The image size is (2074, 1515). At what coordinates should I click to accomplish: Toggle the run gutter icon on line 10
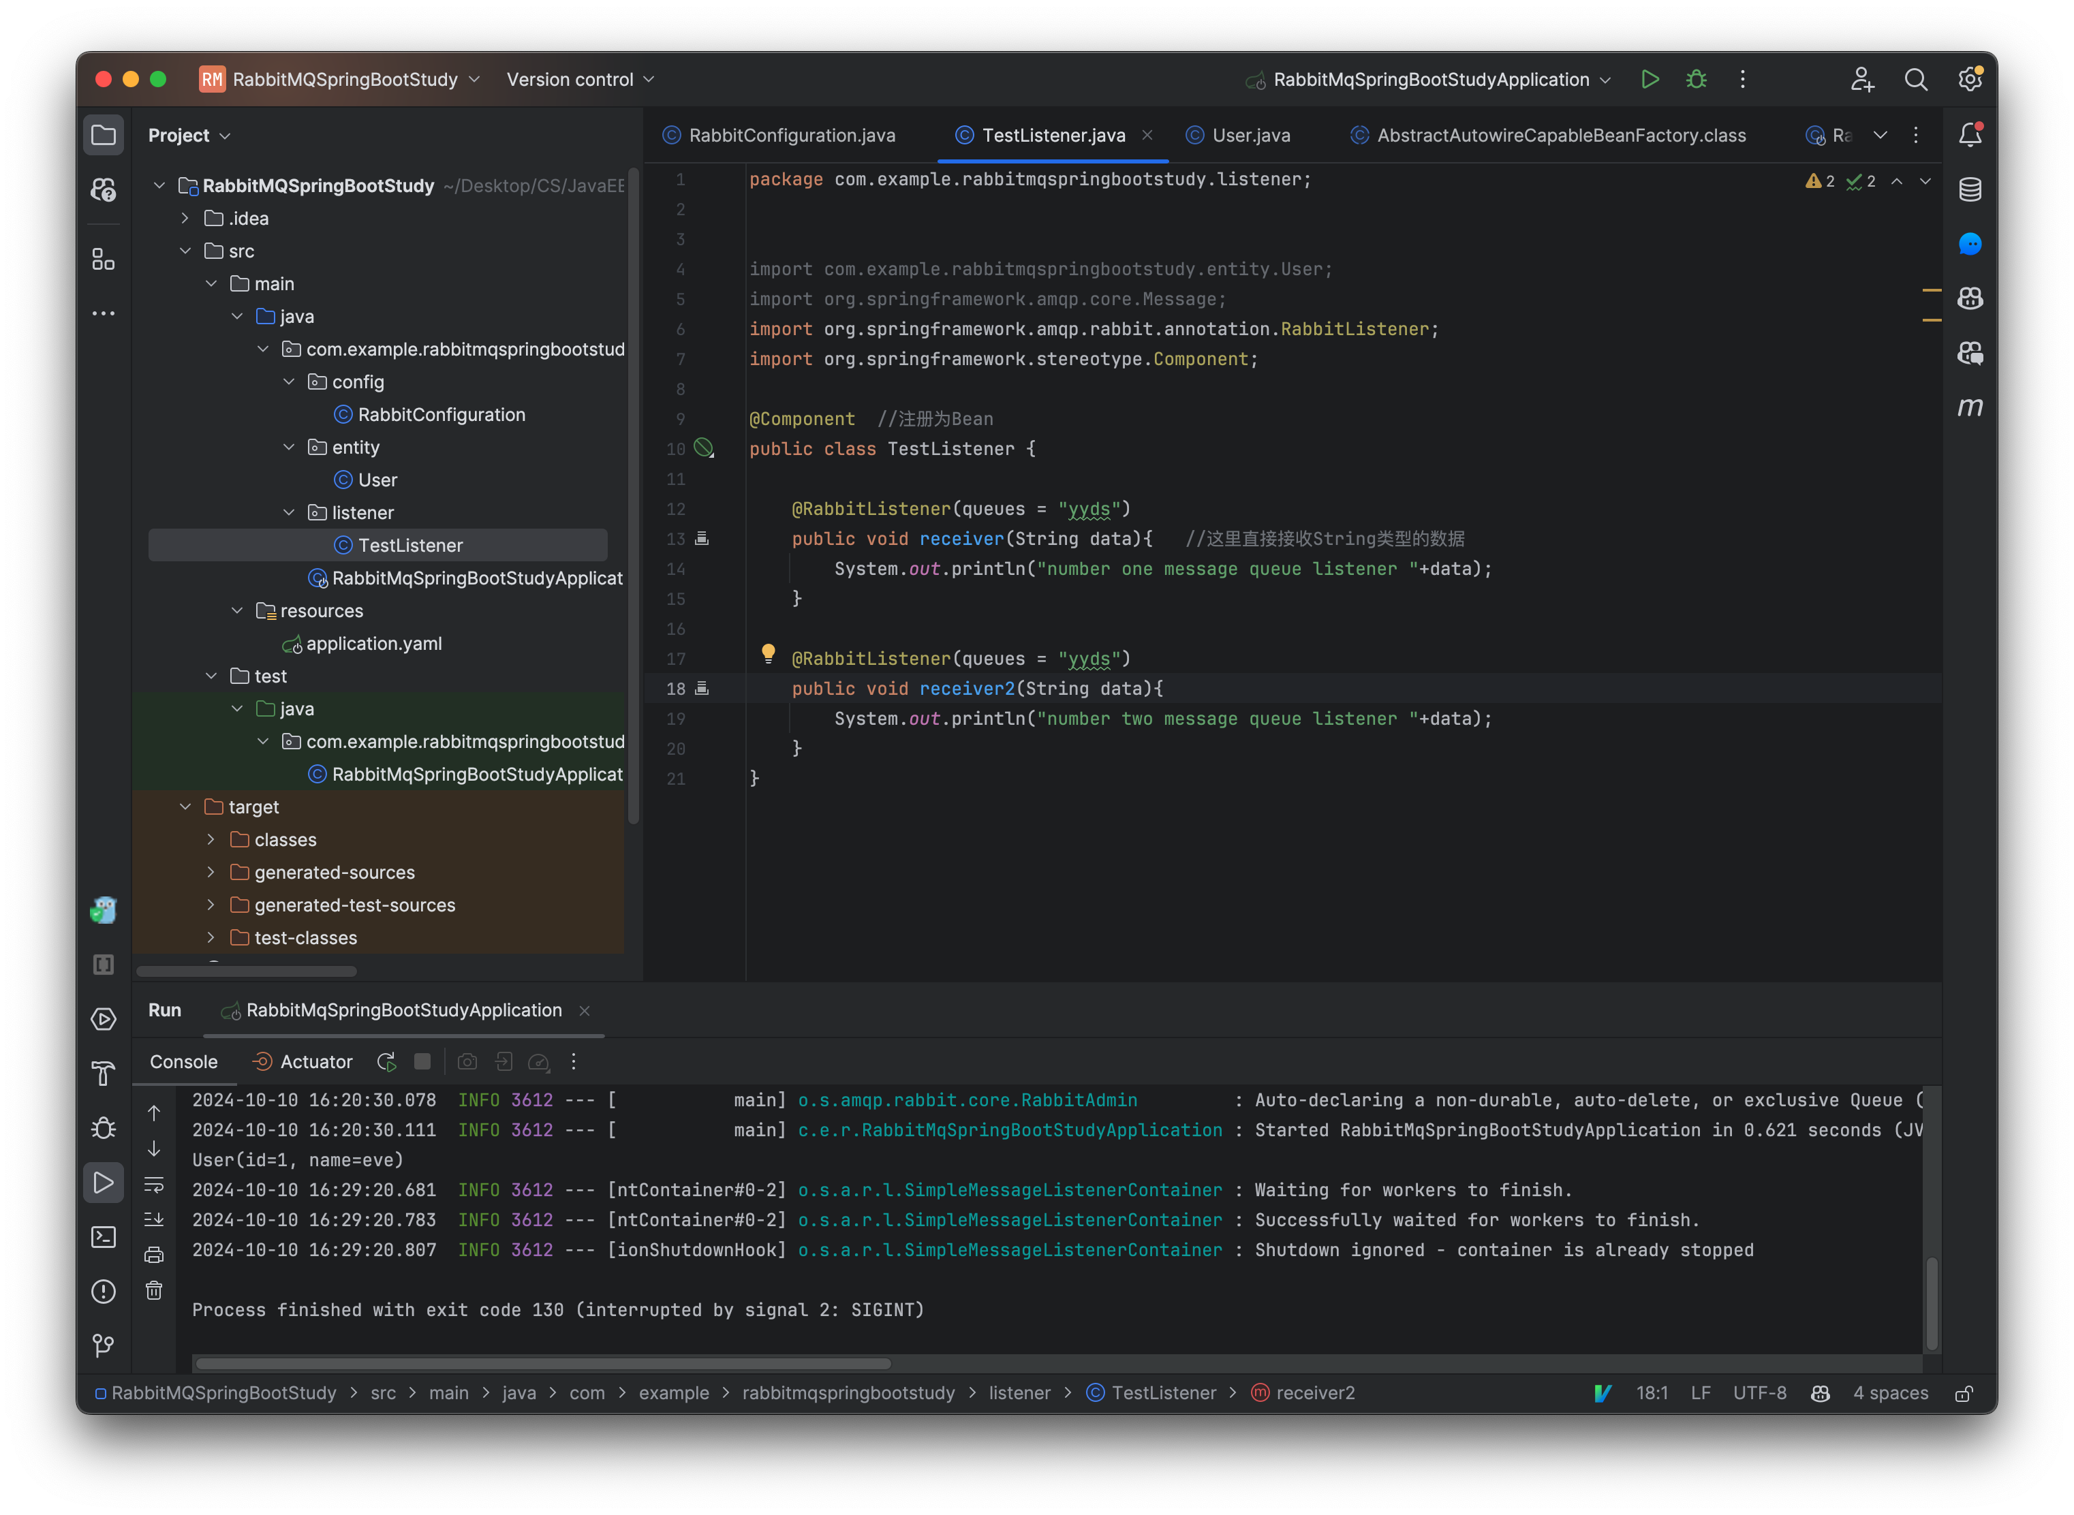click(702, 448)
